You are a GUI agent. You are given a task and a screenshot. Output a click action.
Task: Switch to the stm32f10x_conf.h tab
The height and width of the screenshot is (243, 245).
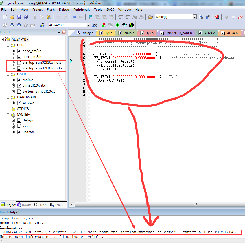[x=176, y=33]
